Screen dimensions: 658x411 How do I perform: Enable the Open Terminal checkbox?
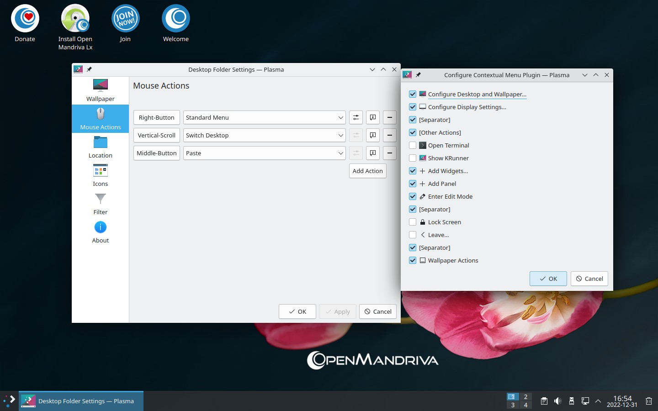click(413, 145)
